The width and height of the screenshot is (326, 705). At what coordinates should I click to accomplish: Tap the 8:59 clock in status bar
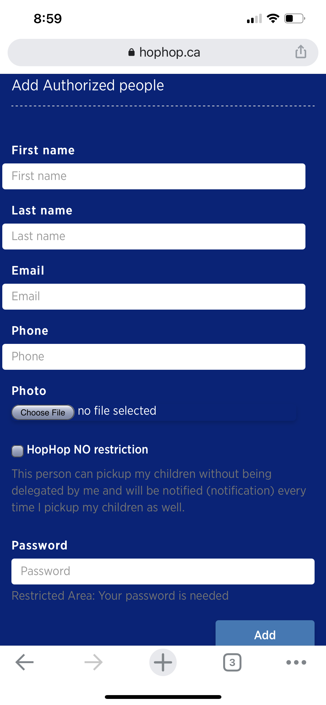[x=48, y=19]
